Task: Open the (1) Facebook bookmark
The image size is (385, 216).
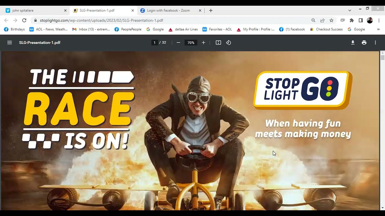Action: pos(292,29)
